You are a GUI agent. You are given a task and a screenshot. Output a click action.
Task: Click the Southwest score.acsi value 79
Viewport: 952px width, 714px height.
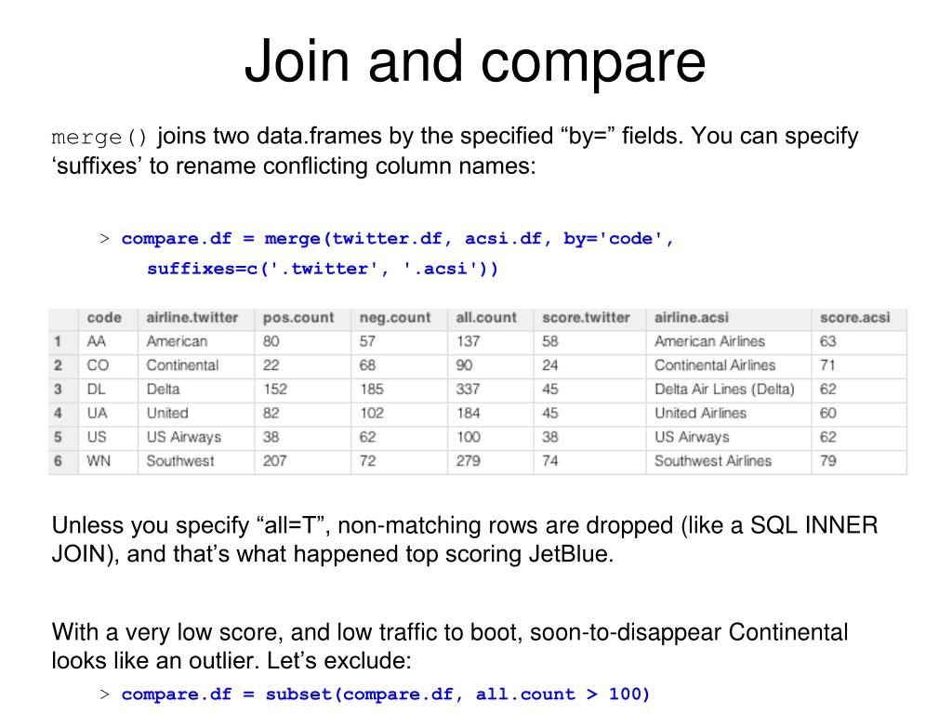click(828, 461)
